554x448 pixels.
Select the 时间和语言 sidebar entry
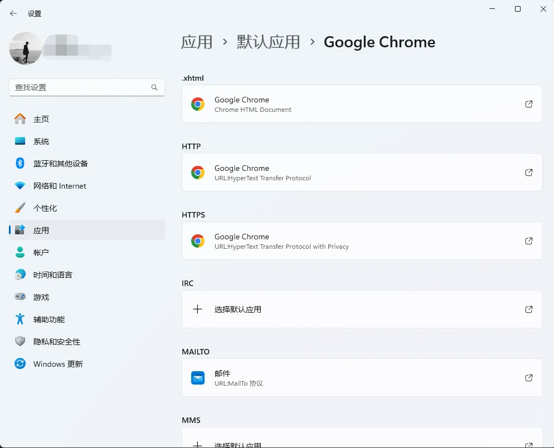point(87,274)
